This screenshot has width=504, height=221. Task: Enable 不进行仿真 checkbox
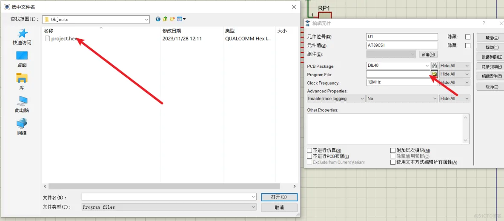pos(309,150)
